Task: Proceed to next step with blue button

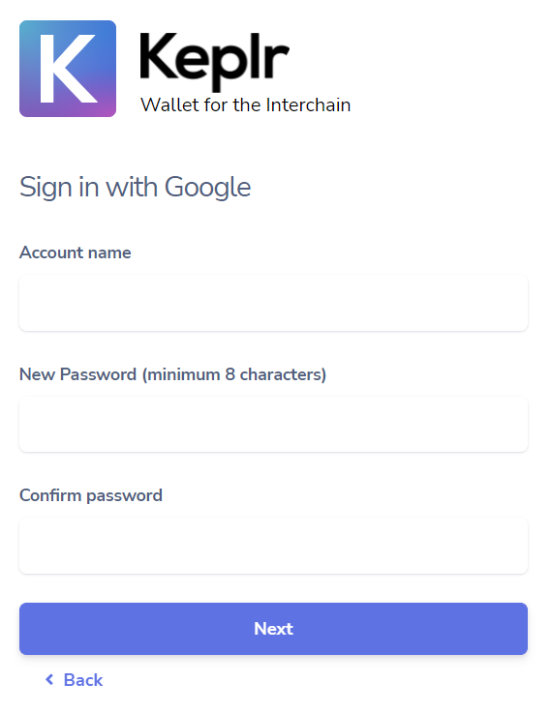Action: pyautogui.click(x=273, y=629)
